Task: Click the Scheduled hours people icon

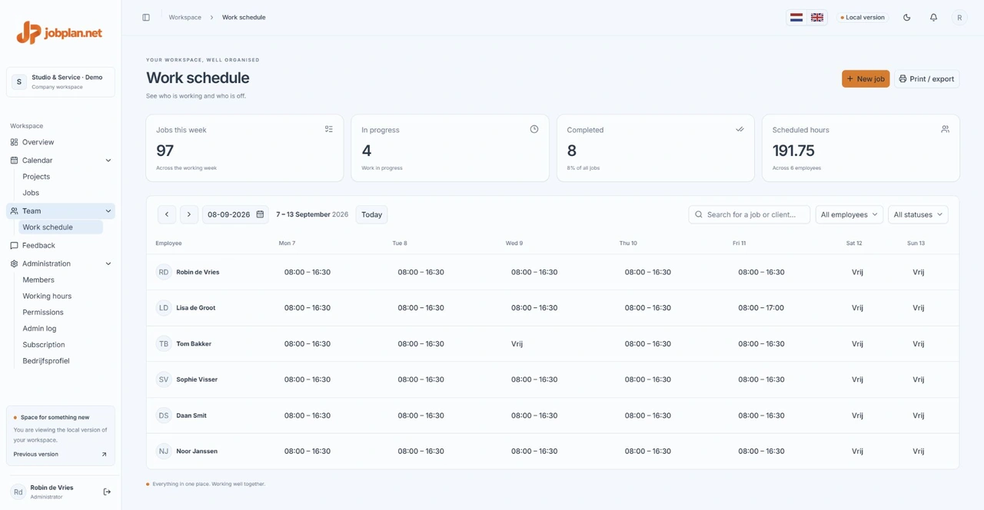Action: tap(945, 129)
